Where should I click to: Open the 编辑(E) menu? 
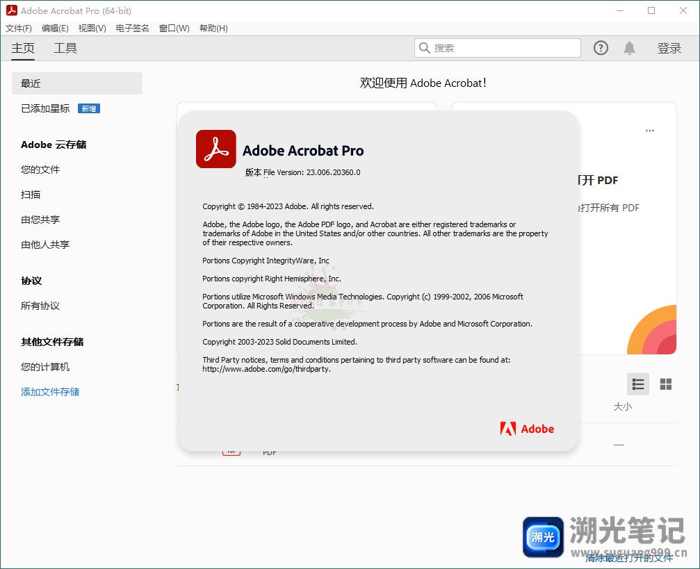[x=55, y=28]
